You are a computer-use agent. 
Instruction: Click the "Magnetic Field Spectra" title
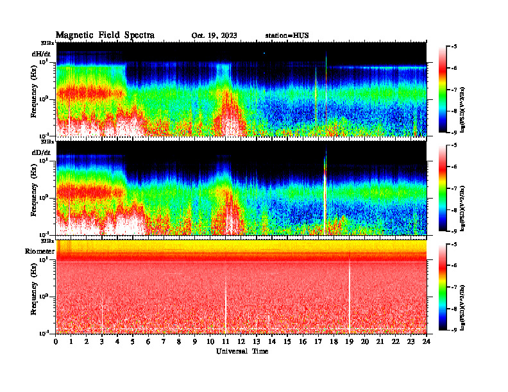(105, 35)
